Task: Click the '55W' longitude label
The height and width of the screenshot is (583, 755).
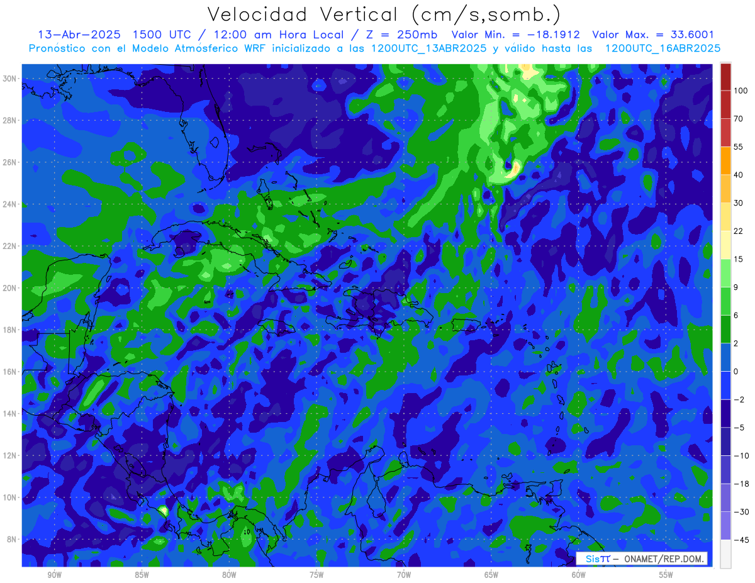Action: (x=666, y=575)
